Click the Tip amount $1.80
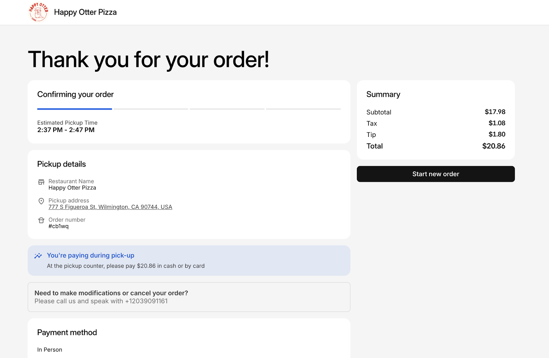 [497, 134]
